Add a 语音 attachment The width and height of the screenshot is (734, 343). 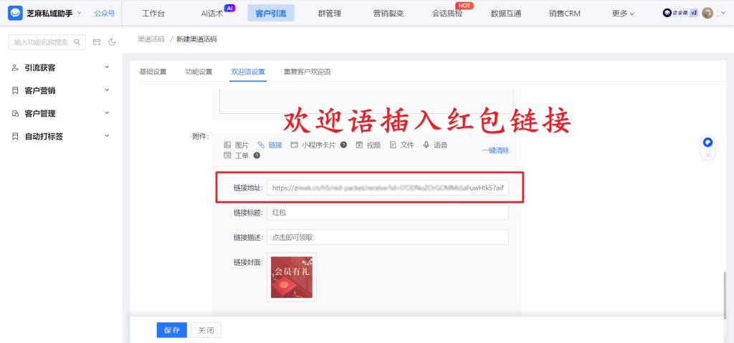click(435, 145)
